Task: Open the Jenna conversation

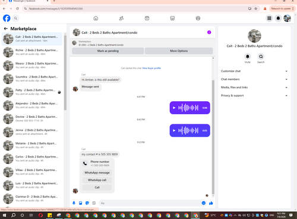Action: pyautogui.click(x=32, y=132)
